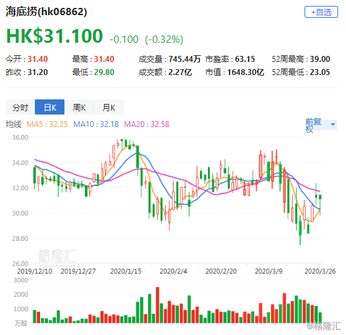Image resolution: width=346 pixels, height=335 pixels.
Task: Click the 2020/1/15 date axis label
Action: (126, 271)
